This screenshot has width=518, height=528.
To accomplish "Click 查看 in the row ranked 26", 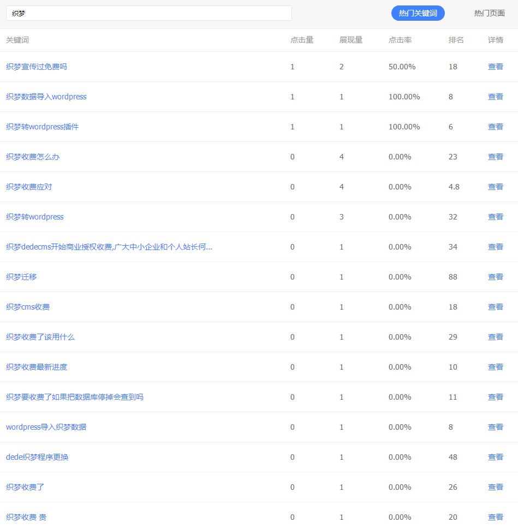I will pyautogui.click(x=496, y=487).
